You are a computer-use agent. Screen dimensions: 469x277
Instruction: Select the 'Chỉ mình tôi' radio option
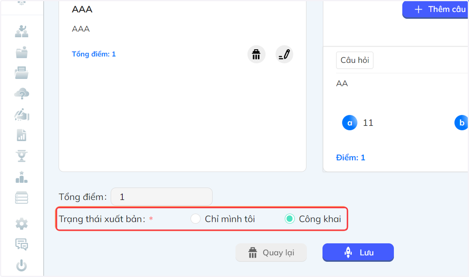[x=195, y=219]
